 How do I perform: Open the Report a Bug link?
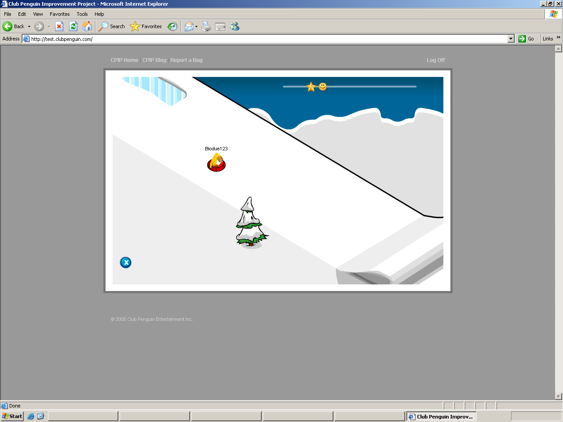point(186,60)
